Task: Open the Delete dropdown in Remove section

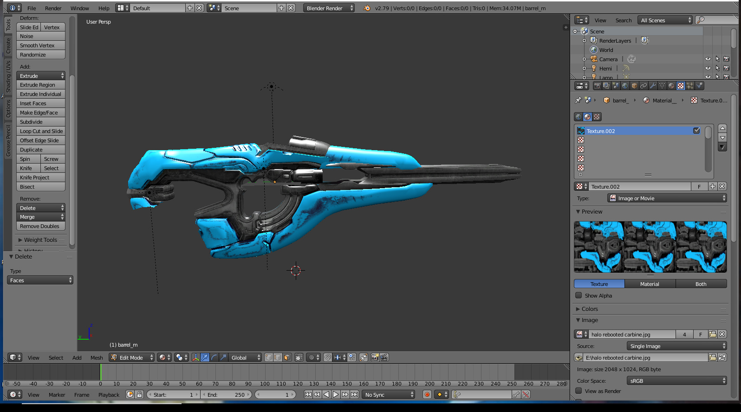Action: click(x=41, y=208)
